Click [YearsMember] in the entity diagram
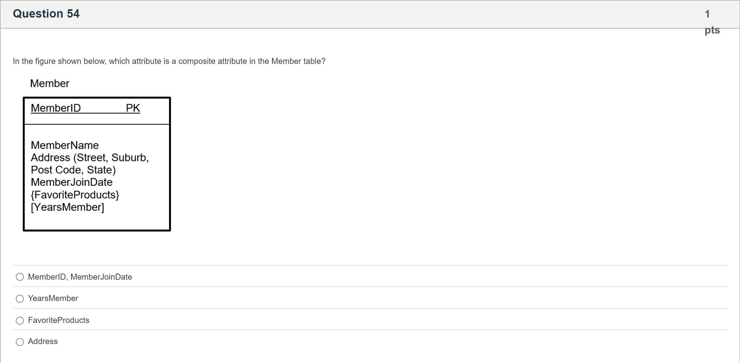 pyautogui.click(x=67, y=207)
